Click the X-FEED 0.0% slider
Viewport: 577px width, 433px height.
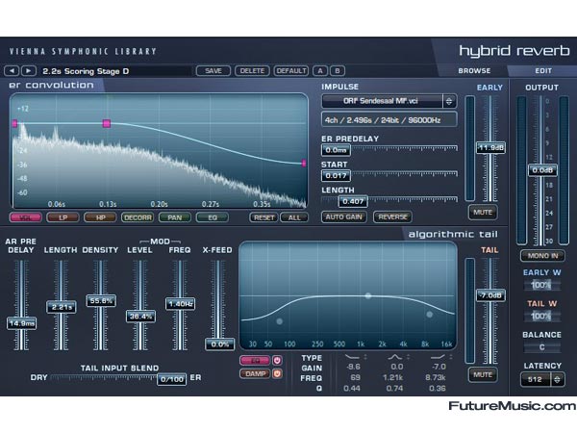[x=220, y=344]
